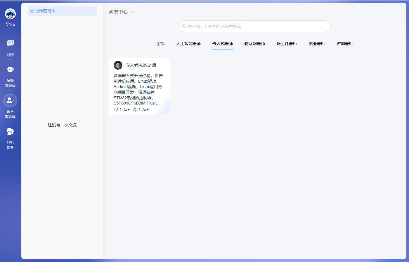The image size is (409, 262).
Task: Open the 研发中心 department selector
Action: coord(118,12)
